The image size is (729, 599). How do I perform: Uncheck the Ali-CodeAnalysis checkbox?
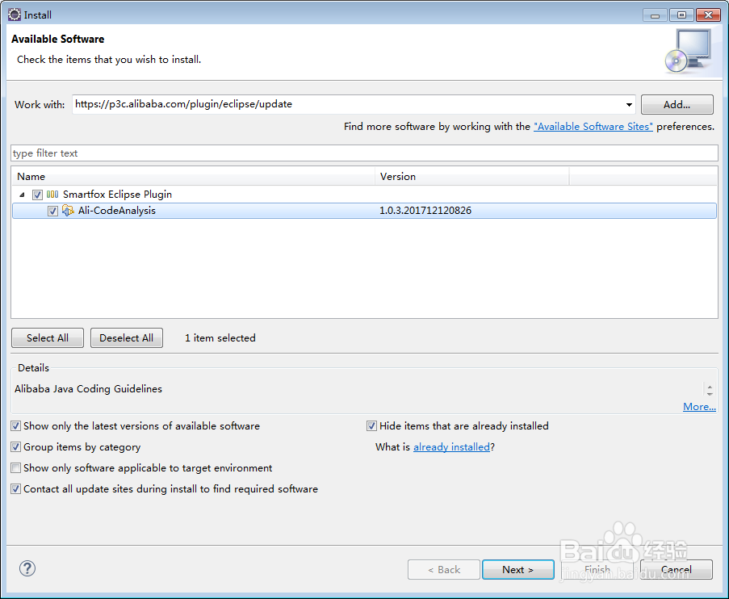point(52,211)
